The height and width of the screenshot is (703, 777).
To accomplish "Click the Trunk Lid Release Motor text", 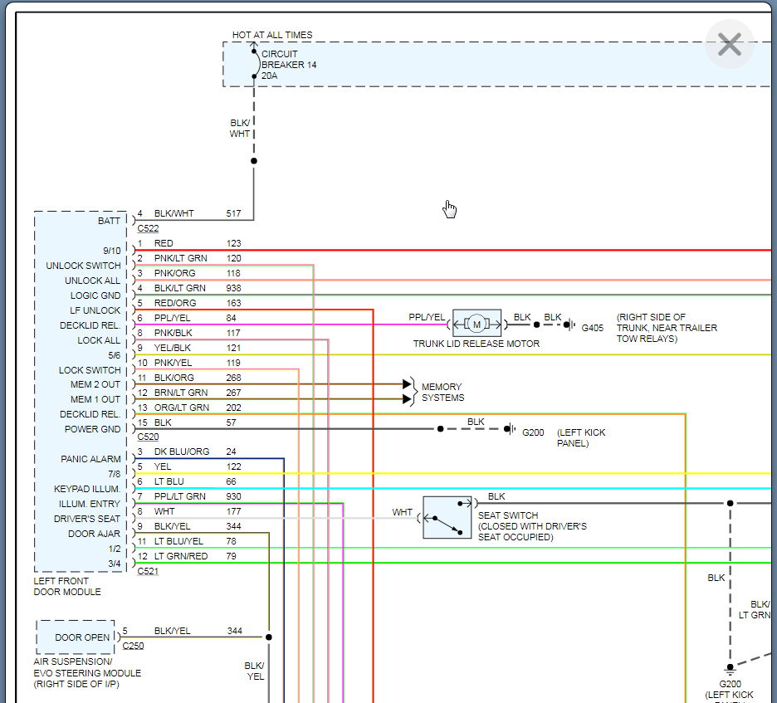I will click(x=476, y=344).
